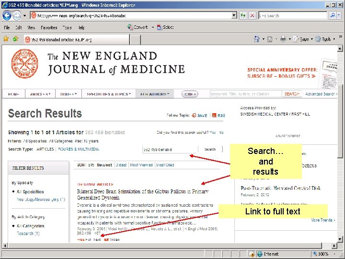The height and width of the screenshot is (259, 345).
Task: Click the browser Forward arrow button
Action: (17, 16)
